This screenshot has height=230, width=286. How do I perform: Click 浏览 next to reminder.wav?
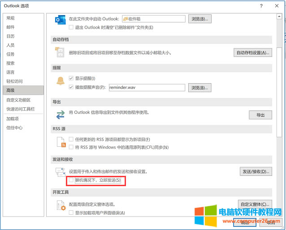200,88
